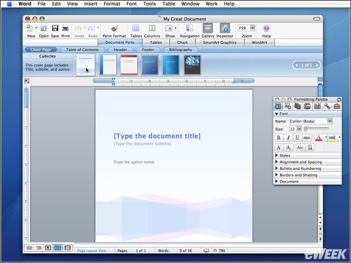Switch to the Document Parts tab
The image size is (351, 263).
[x=120, y=42]
